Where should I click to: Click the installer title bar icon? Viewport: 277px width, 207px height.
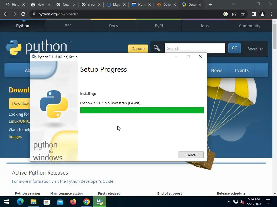(x=34, y=57)
